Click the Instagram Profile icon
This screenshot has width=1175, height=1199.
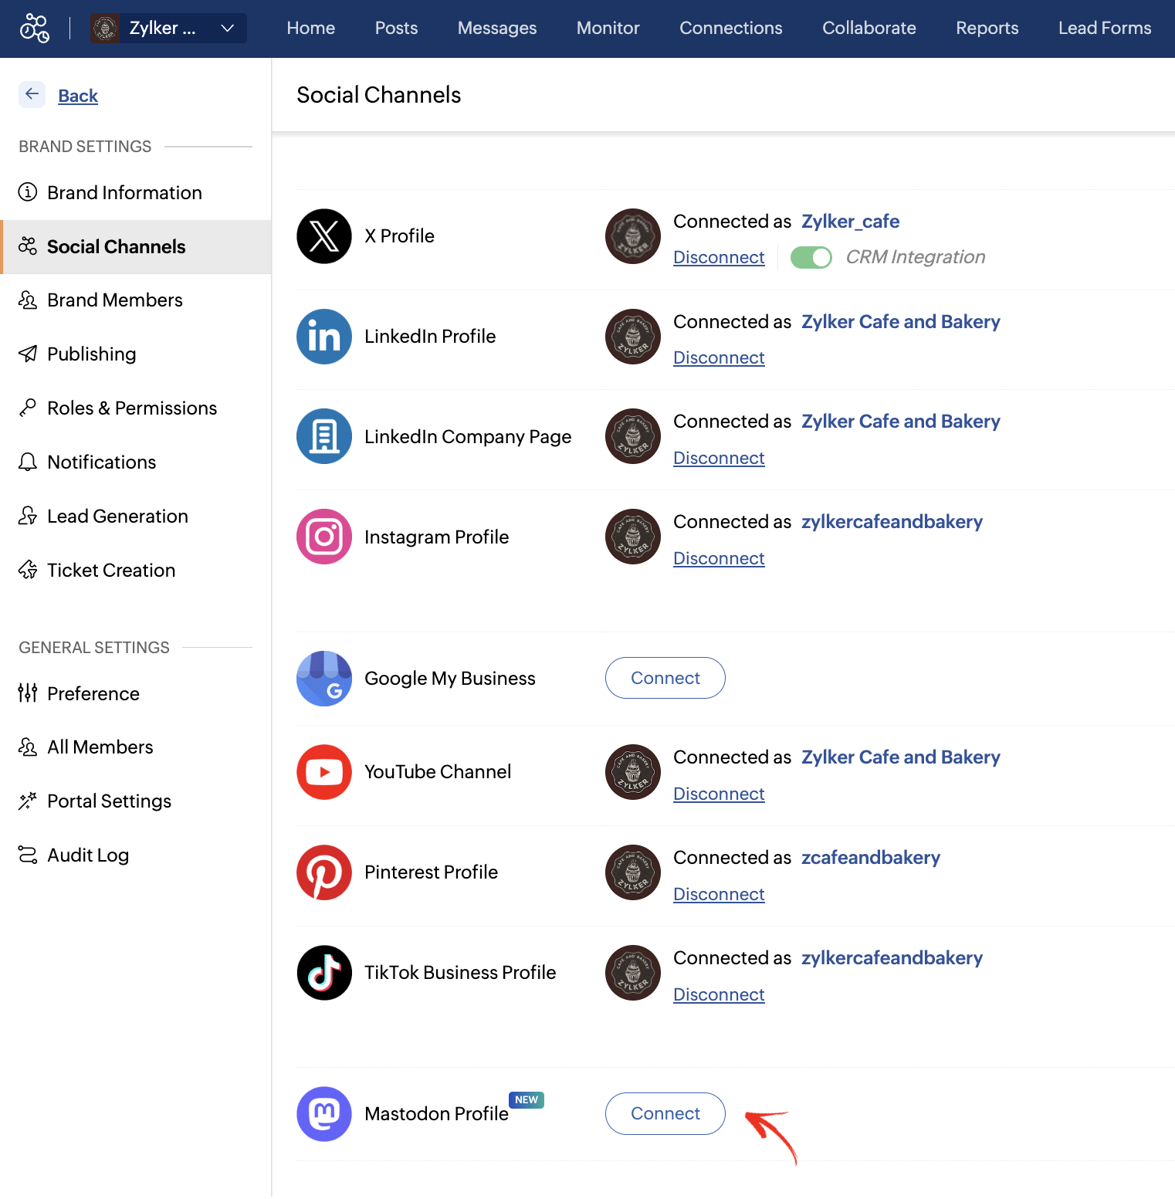pos(324,537)
